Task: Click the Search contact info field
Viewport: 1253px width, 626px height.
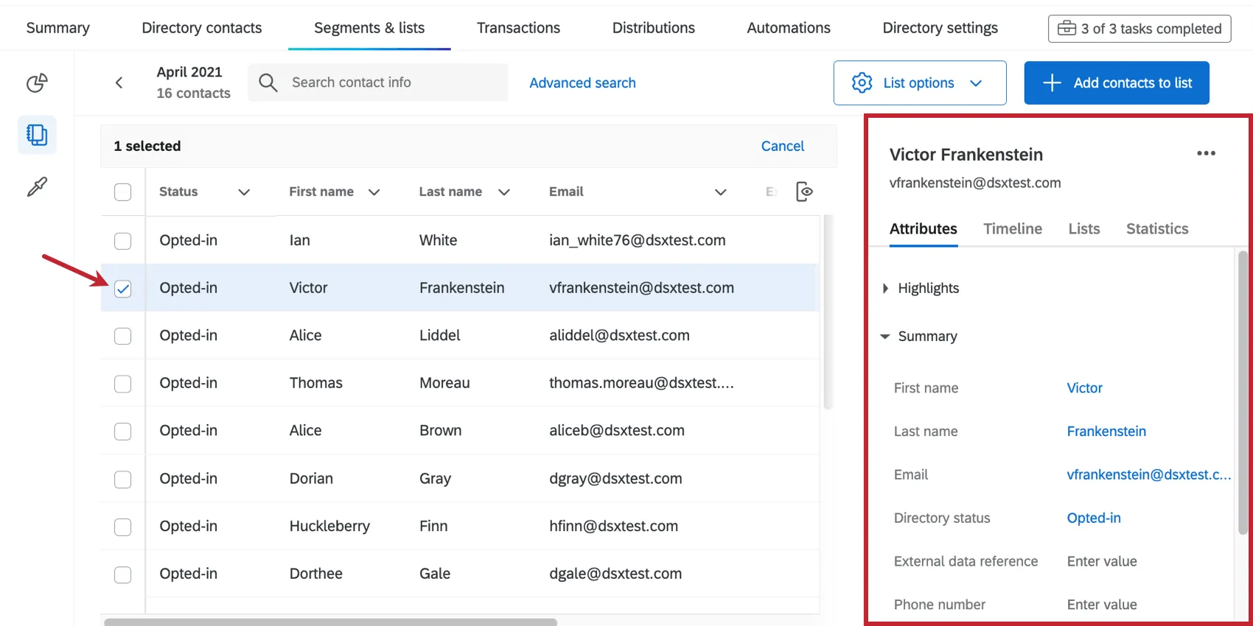Action: tap(391, 82)
